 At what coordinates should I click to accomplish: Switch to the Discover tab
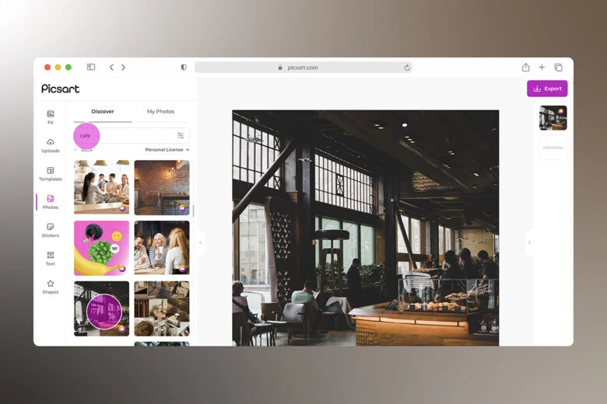(103, 112)
